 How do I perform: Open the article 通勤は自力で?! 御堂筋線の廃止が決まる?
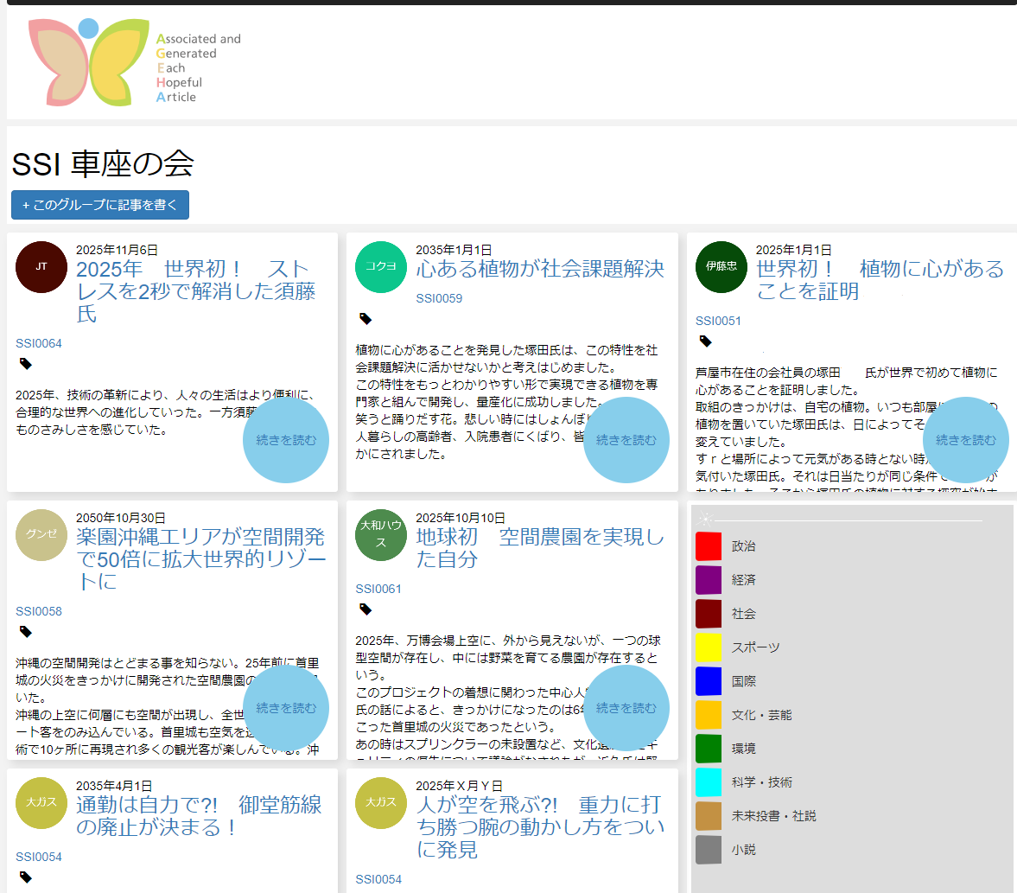199,816
